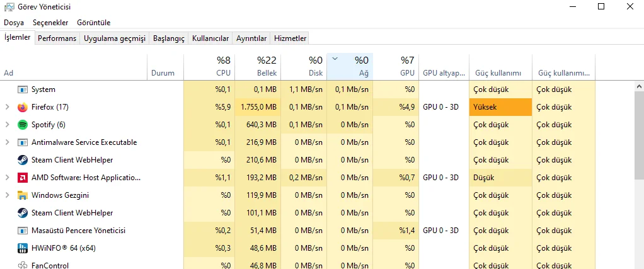Click the Firefox process icon

coord(23,107)
